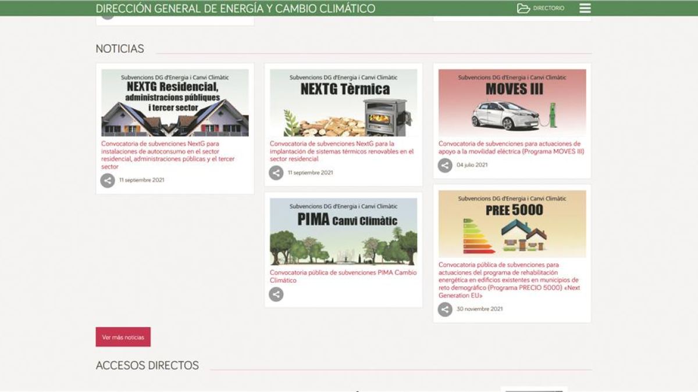The width and height of the screenshot is (698, 392).
Task: Open PREE 5000 energy label banner
Action: pyautogui.click(x=512, y=224)
